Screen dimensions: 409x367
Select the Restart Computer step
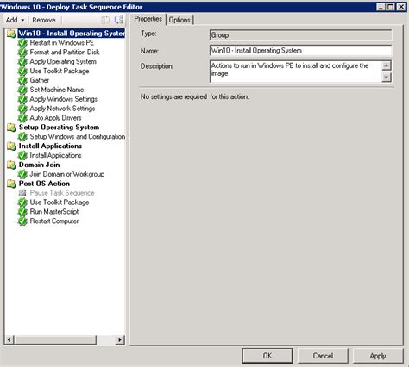54,221
